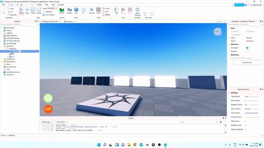Activate the Rotate tool
264x148 pixels.
(x=39, y=11)
